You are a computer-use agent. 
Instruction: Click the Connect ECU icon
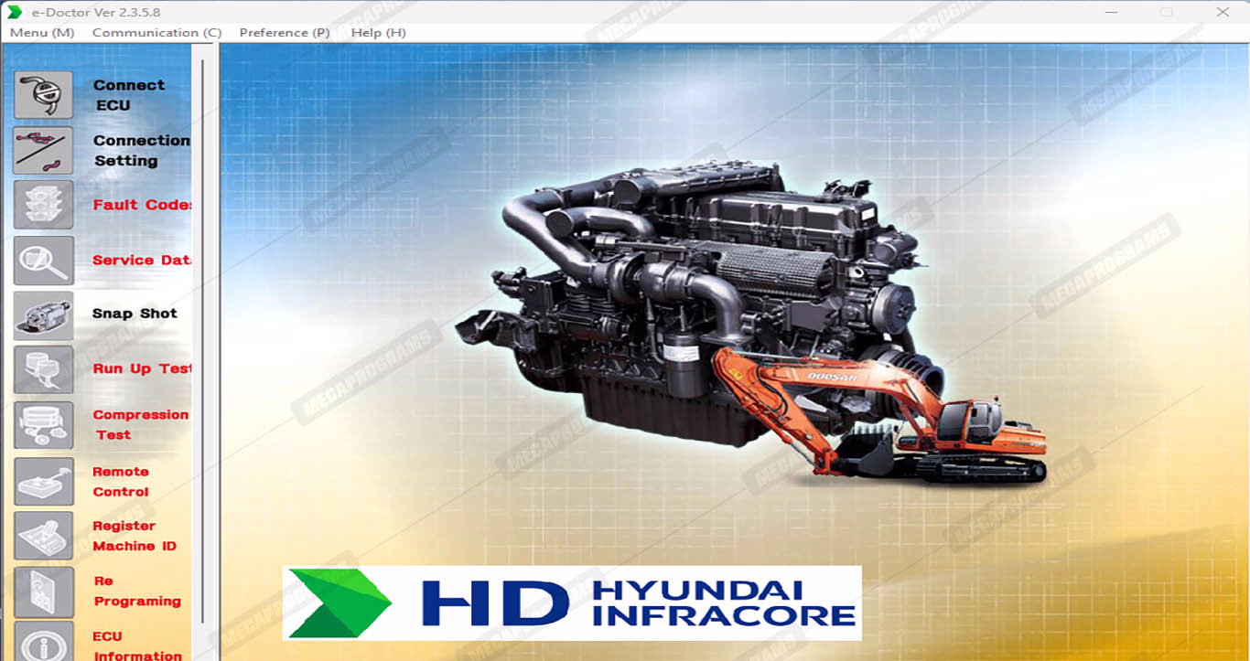click(x=43, y=95)
